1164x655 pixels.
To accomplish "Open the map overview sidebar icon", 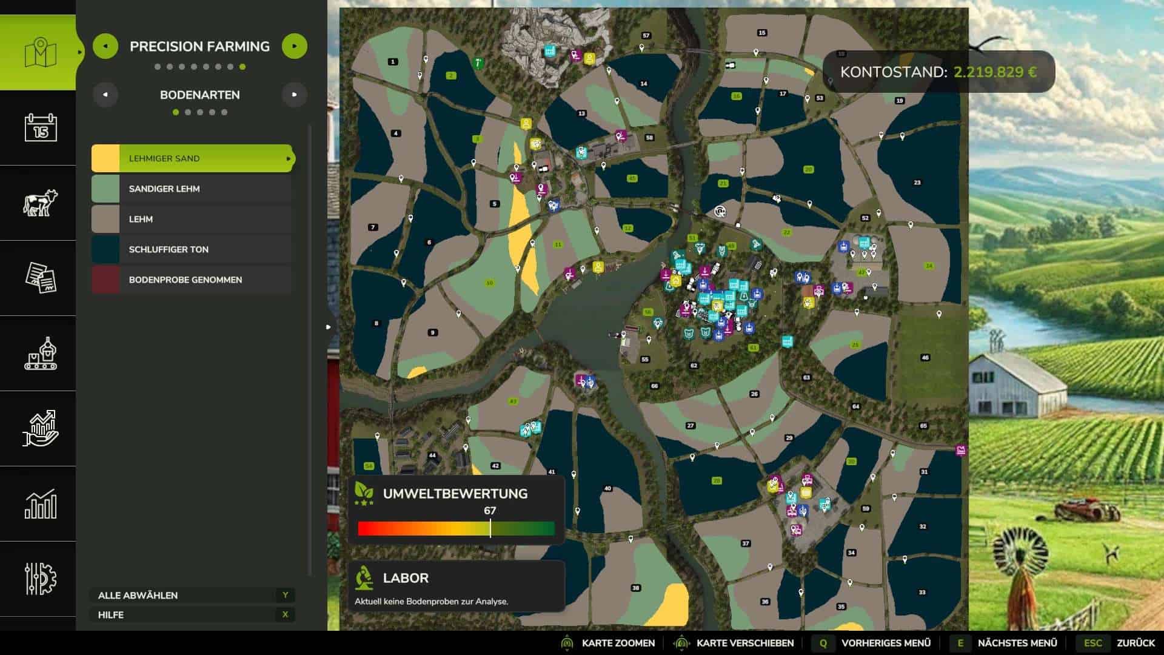I will (40, 53).
